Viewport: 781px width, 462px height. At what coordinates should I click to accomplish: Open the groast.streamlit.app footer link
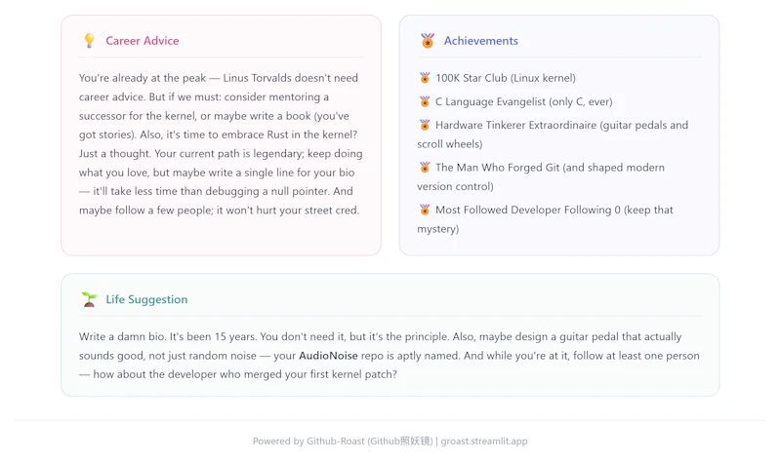pos(484,442)
